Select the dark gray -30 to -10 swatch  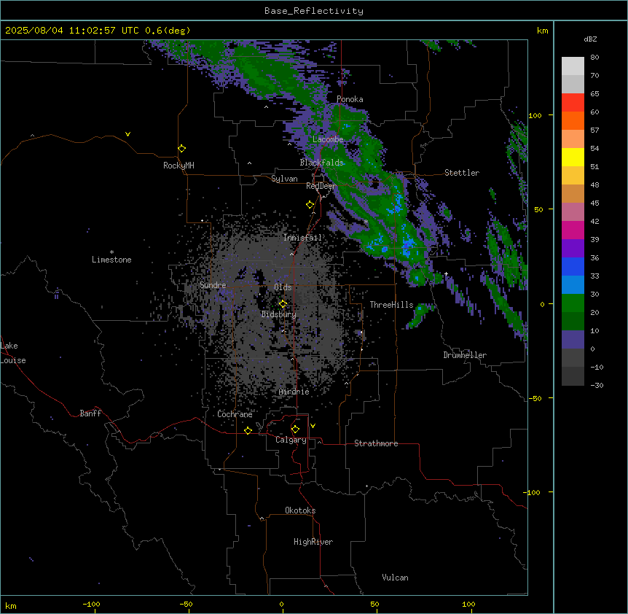573,376
